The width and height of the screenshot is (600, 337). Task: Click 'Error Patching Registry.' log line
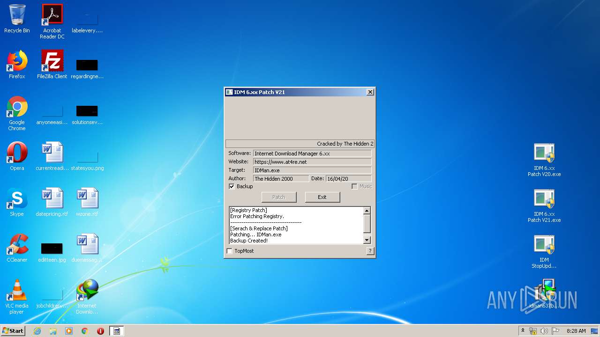coord(257,216)
